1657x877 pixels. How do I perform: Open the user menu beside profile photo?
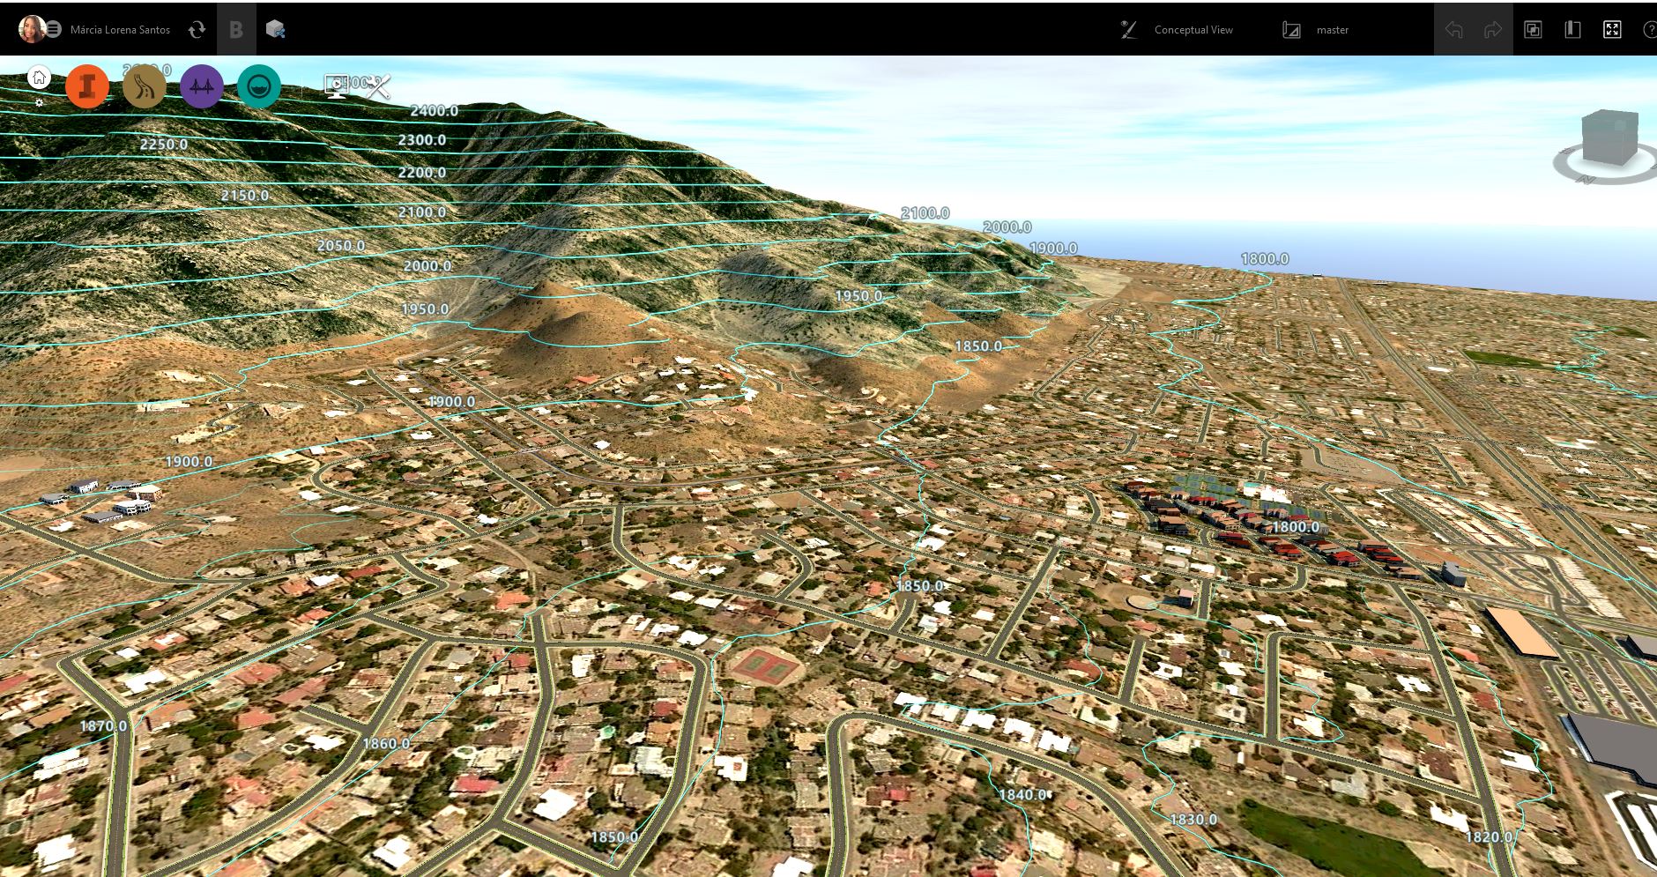point(54,30)
